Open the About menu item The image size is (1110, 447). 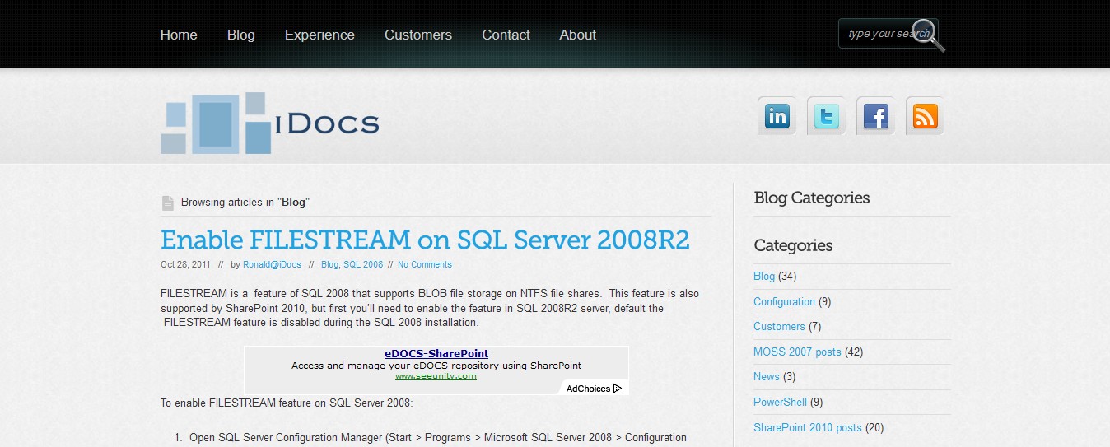[x=578, y=35]
